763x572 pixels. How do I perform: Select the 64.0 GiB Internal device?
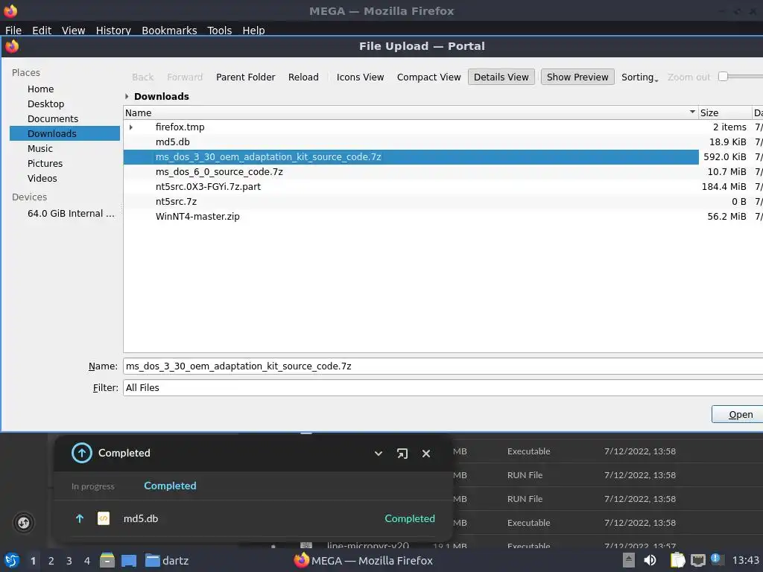click(x=65, y=214)
